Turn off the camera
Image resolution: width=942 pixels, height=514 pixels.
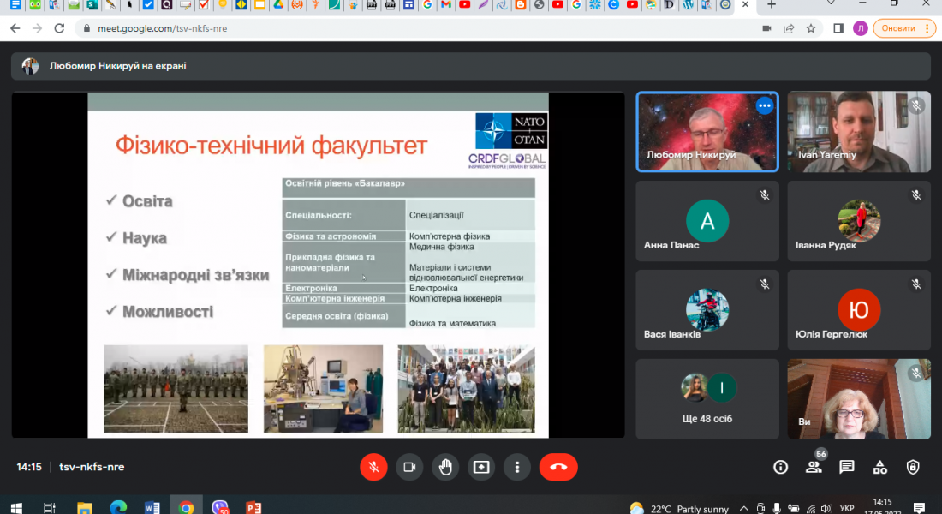(409, 467)
